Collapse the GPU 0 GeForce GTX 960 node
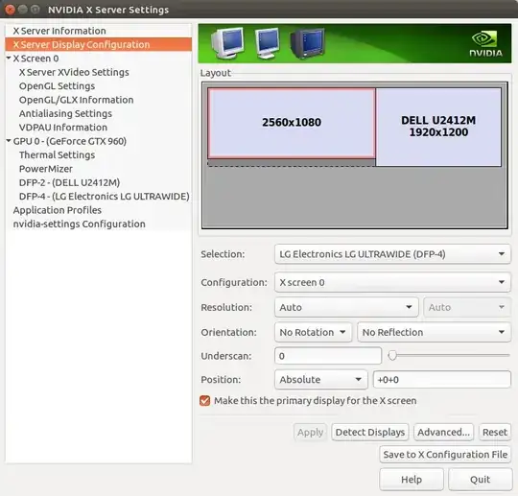The image size is (518, 496). point(9,141)
